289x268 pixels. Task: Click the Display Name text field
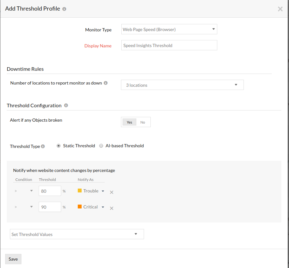(169, 45)
